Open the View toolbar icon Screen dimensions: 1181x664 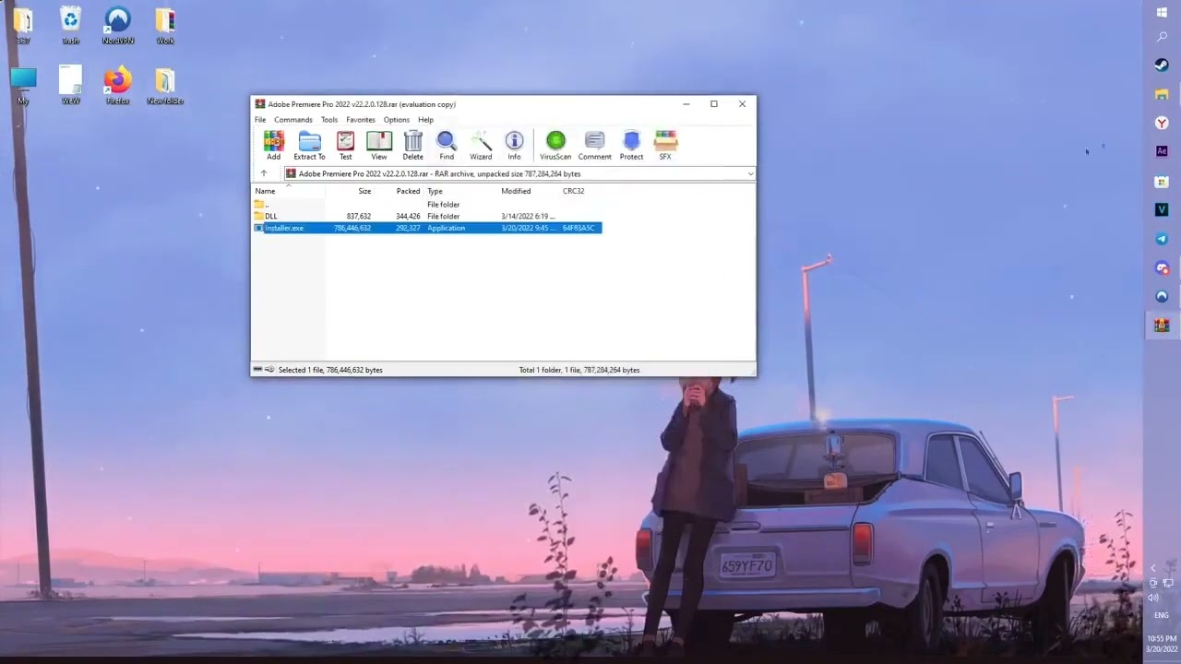(x=378, y=145)
